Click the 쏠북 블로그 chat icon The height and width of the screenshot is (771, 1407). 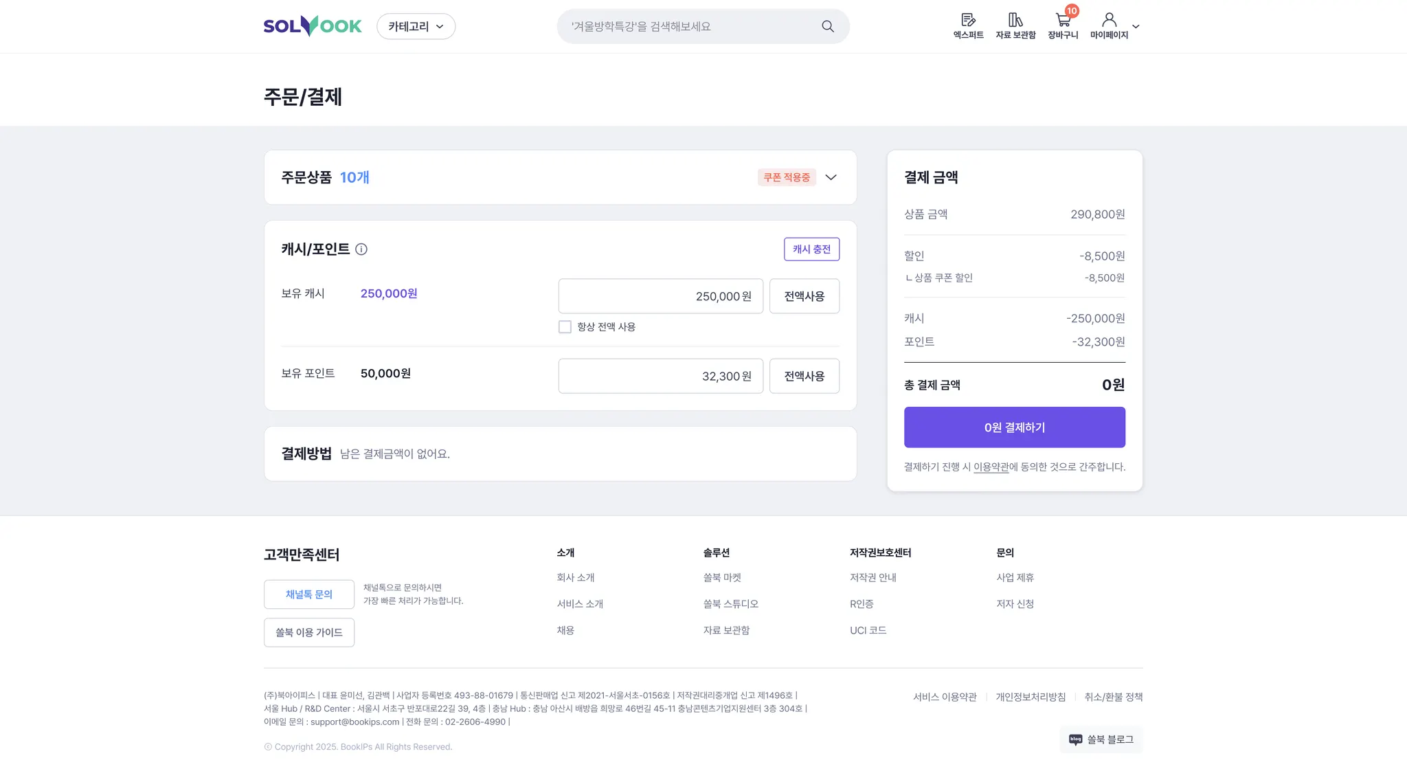[x=1076, y=739]
